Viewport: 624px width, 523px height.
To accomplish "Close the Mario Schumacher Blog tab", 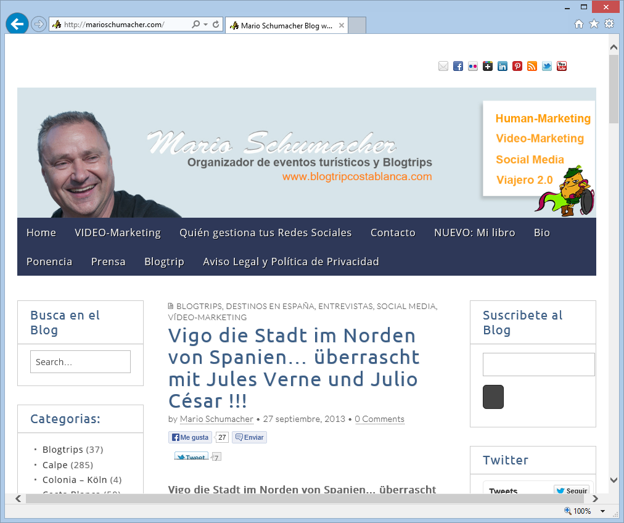I will coord(342,25).
